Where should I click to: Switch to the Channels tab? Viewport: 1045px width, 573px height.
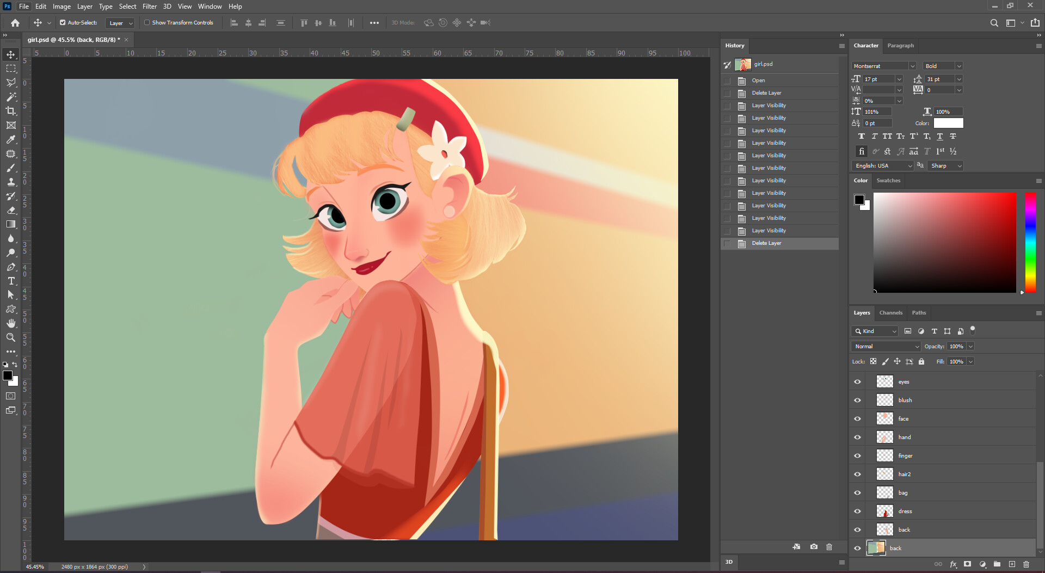(x=890, y=313)
